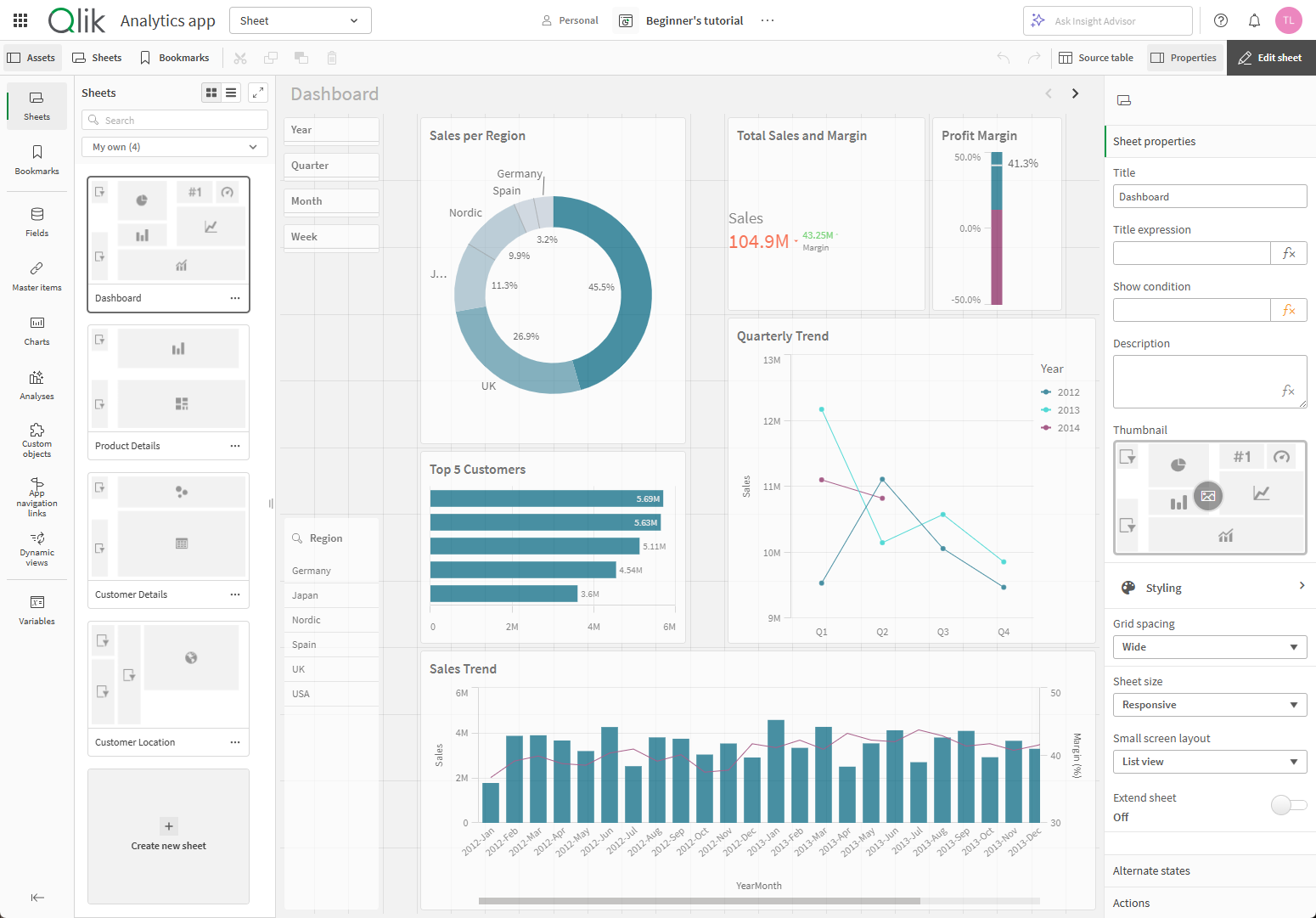Open the app launcher grid icon
Image resolution: width=1316 pixels, height=918 pixels.
[20, 20]
